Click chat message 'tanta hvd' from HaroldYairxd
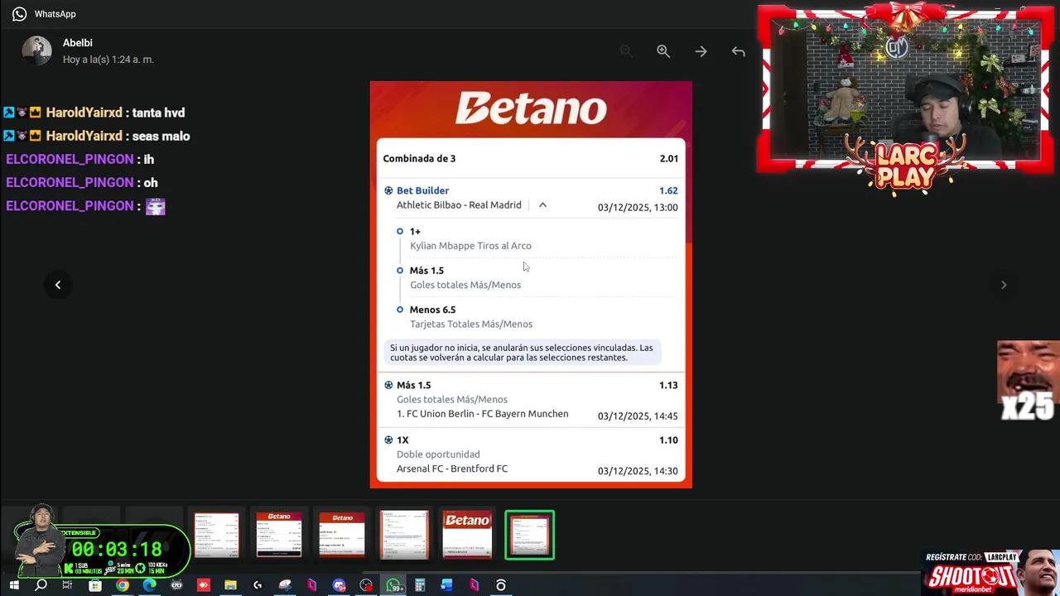 click(x=158, y=113)
